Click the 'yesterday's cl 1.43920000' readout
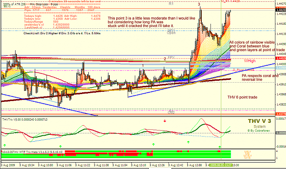 tap(47, 25)
